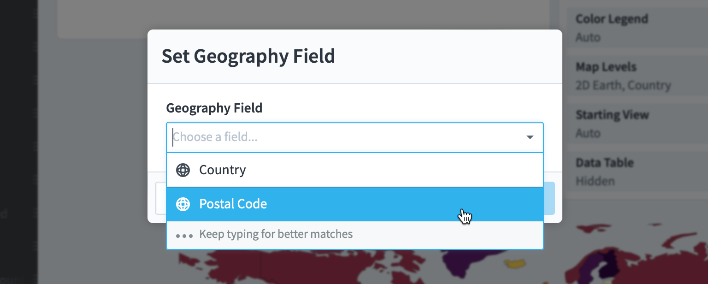Select Postal Code from the field list
This screenshot has height=284, width=708.
tap(355, 204)
